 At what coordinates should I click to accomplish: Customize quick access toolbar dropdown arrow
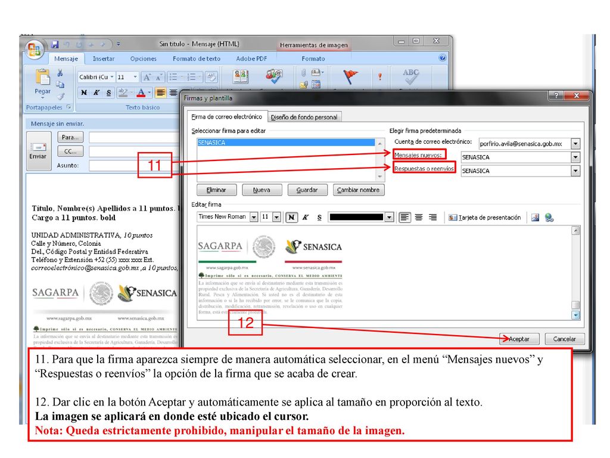click(x=119, y=44)
